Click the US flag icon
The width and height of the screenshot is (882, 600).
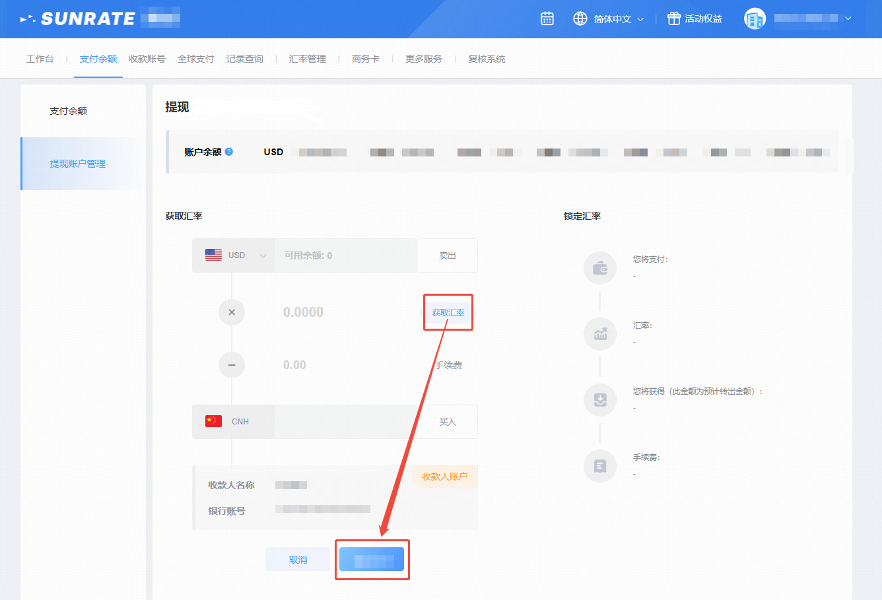tap(213, 255)
